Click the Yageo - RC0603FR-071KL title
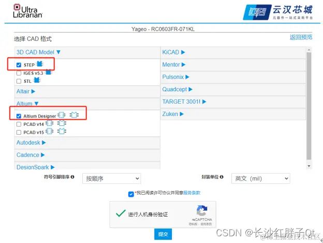Image resolution: width=323 pixels, height=243 pixels. 163,29
